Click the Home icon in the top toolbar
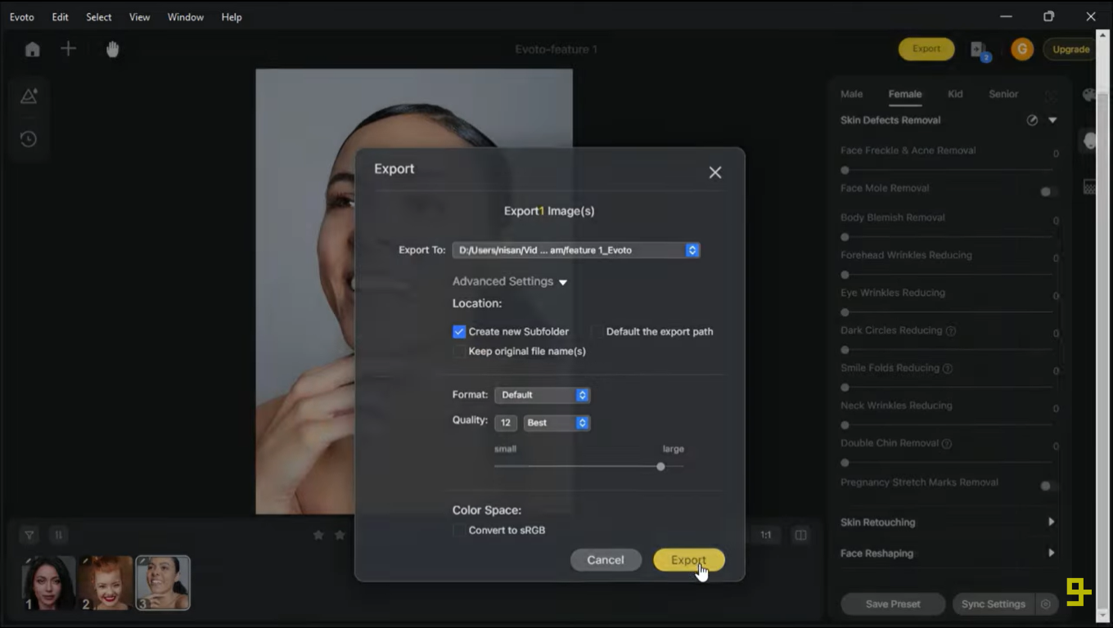 [x=31, y=48]
